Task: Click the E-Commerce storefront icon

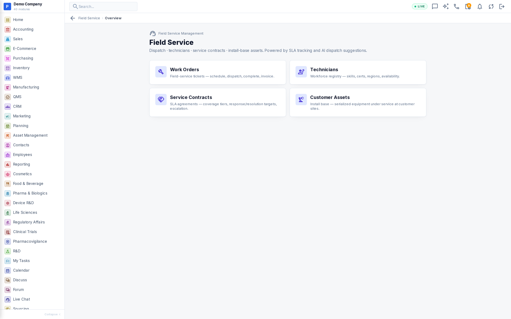Action: tap(8, 49)
